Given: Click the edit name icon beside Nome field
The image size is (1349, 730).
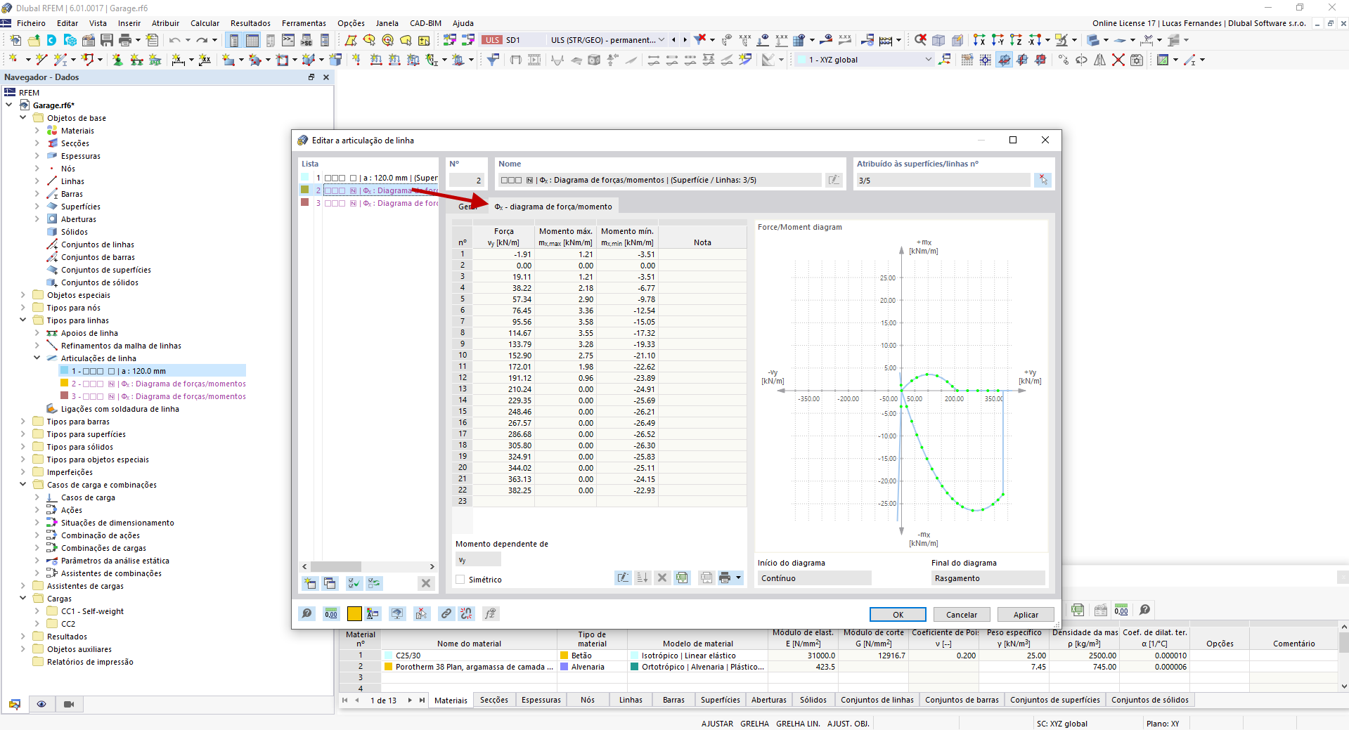Looking at the screenshot, I should tap(834, 181).
